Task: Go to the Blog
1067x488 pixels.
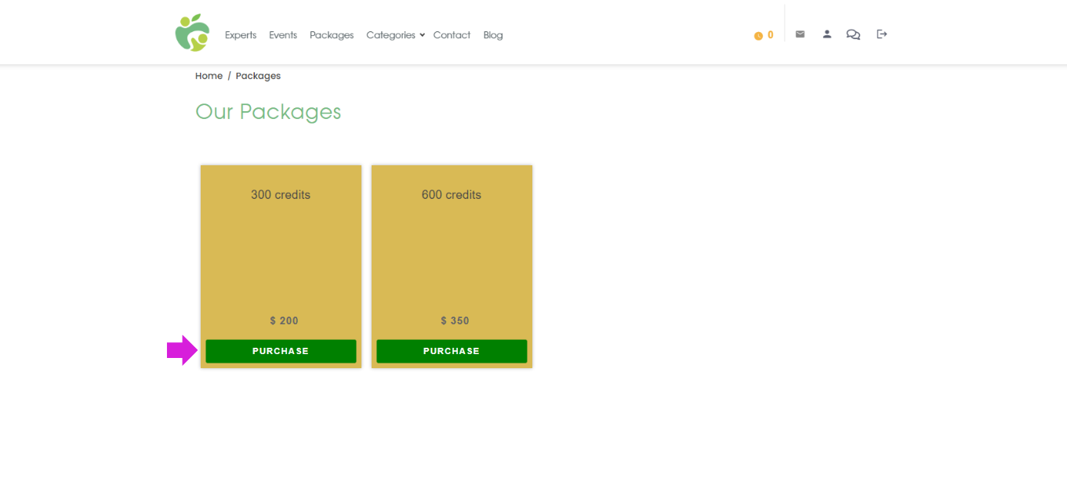Action: tap(493, 35)
